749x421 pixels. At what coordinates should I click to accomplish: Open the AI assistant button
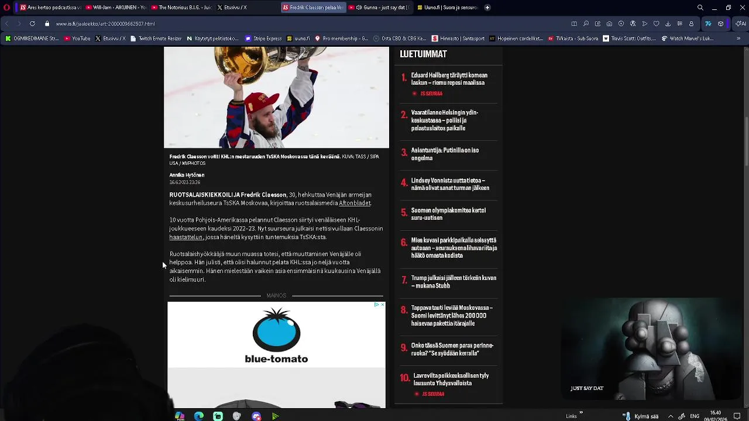tap(740, 24)
